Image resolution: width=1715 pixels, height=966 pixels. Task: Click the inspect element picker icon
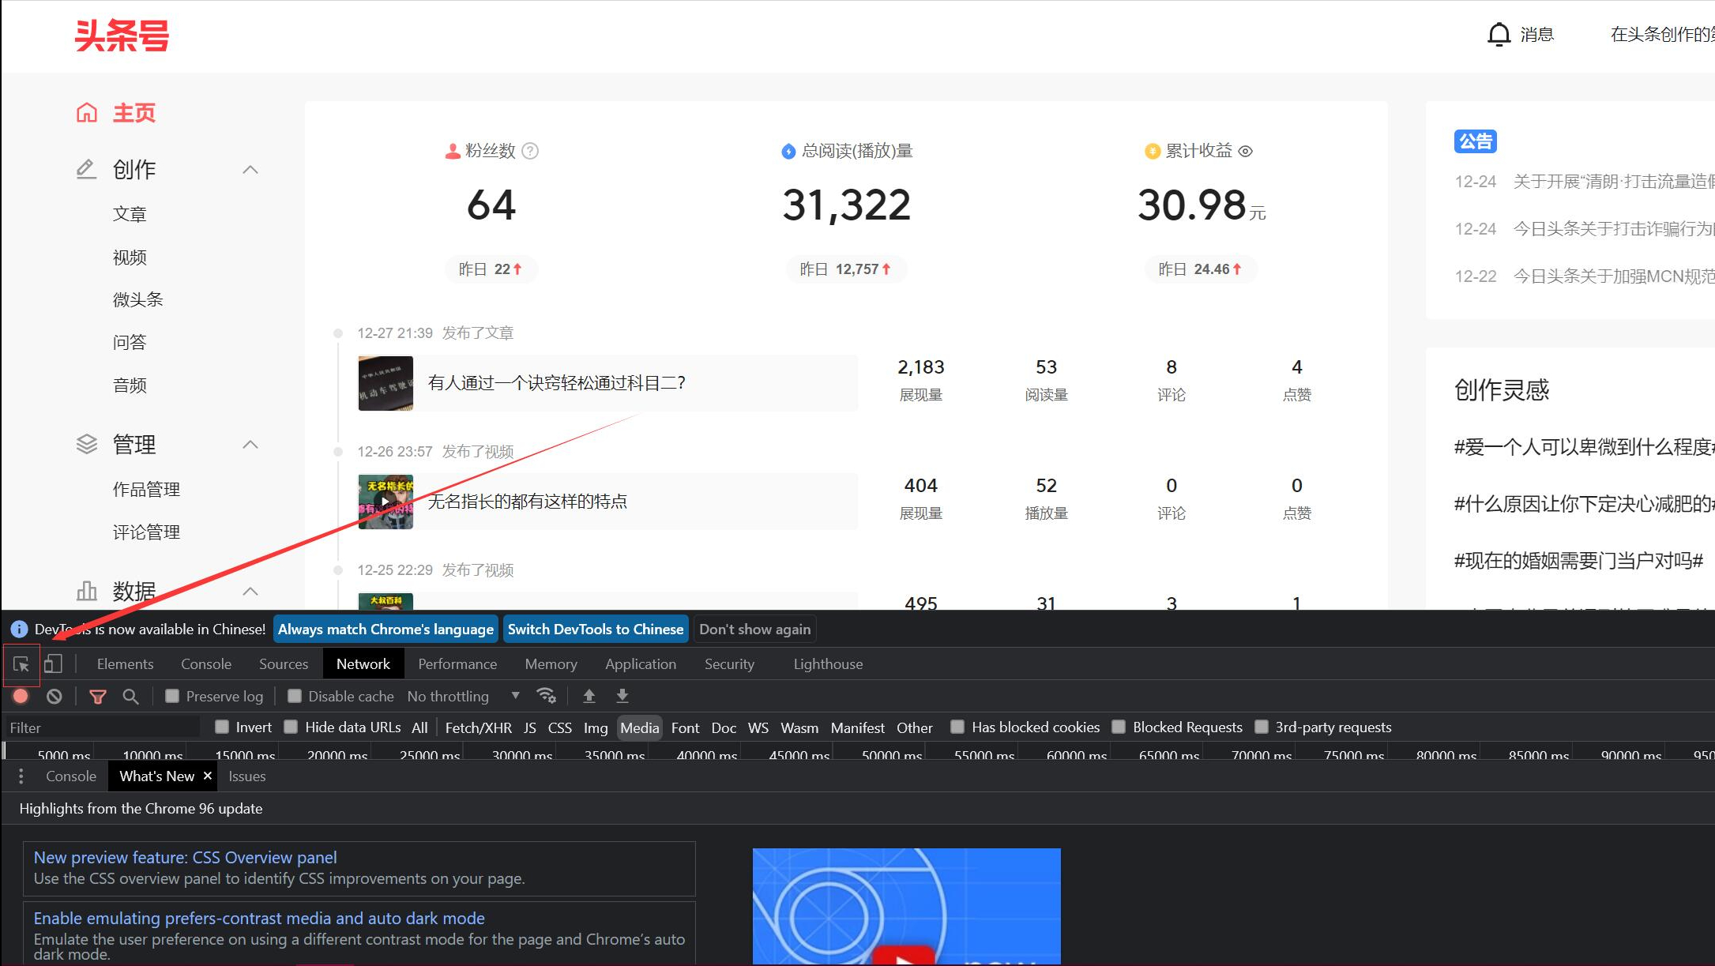tap(21, 664)
